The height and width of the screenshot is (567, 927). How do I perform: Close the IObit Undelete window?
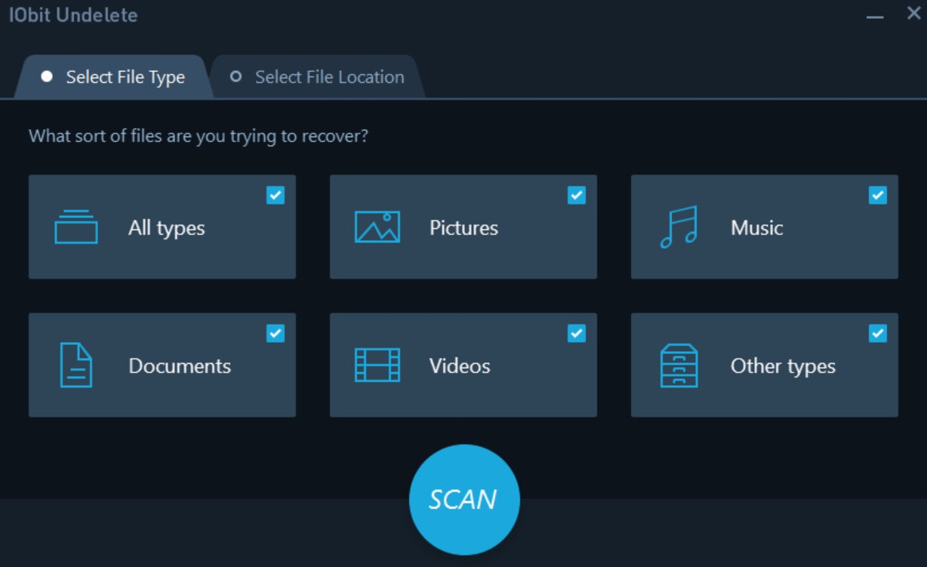(913, 14)
